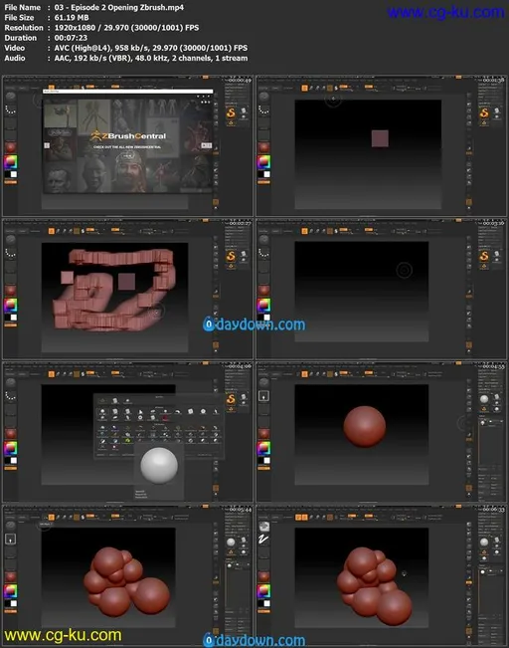Open the Z-shaped stroke icon in the last frame
This screenshot has height=648, width=509.
pyautogui.click(x=263, y=539)
